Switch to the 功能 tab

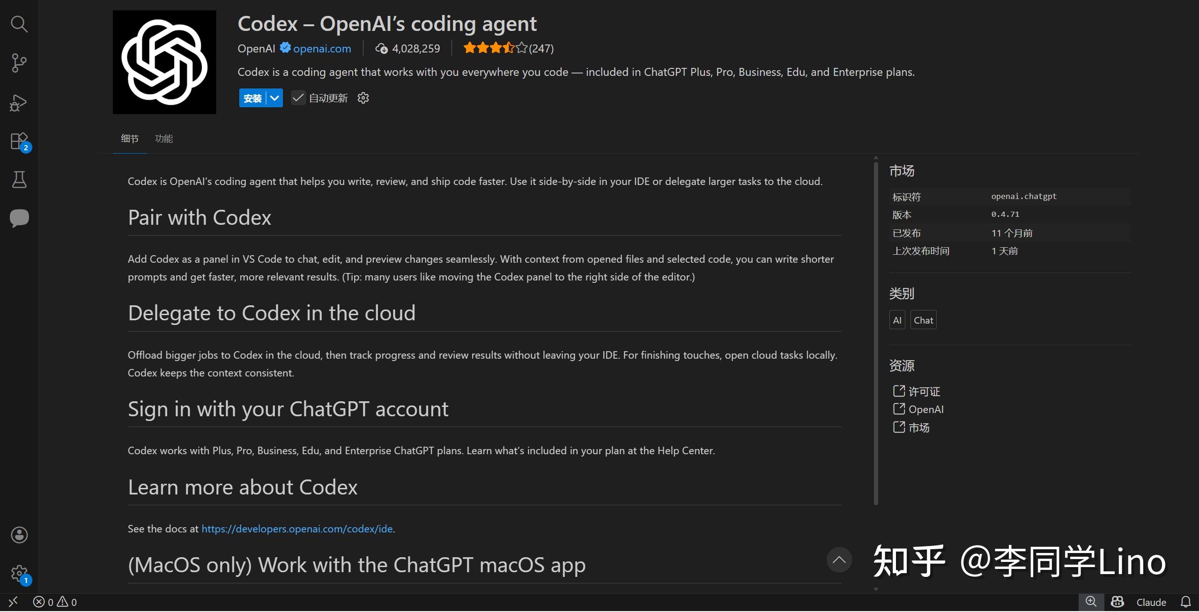point(164,139)
